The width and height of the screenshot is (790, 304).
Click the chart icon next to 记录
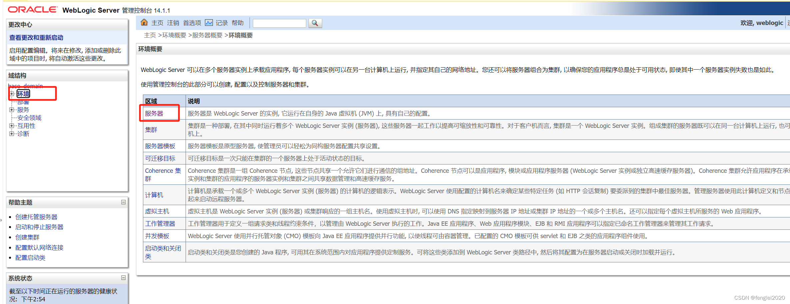pyautogui.click(x=209, y=22)
